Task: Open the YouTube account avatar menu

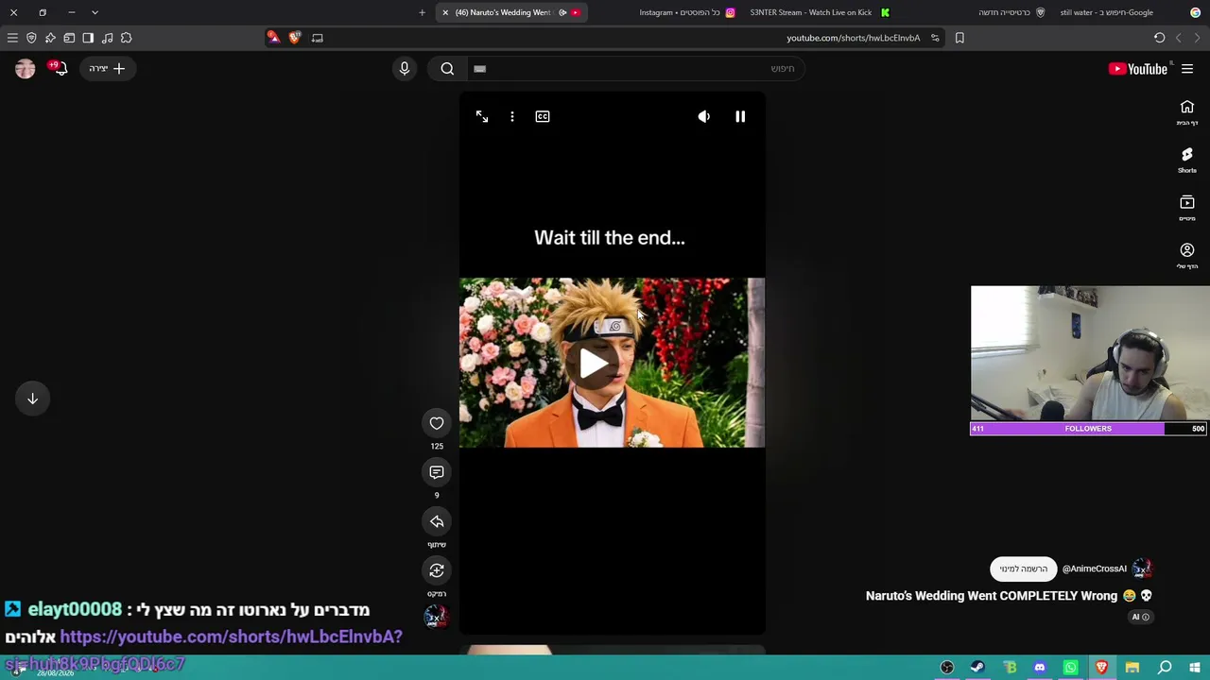Action: pyautogui.click(x=26, y=69)
